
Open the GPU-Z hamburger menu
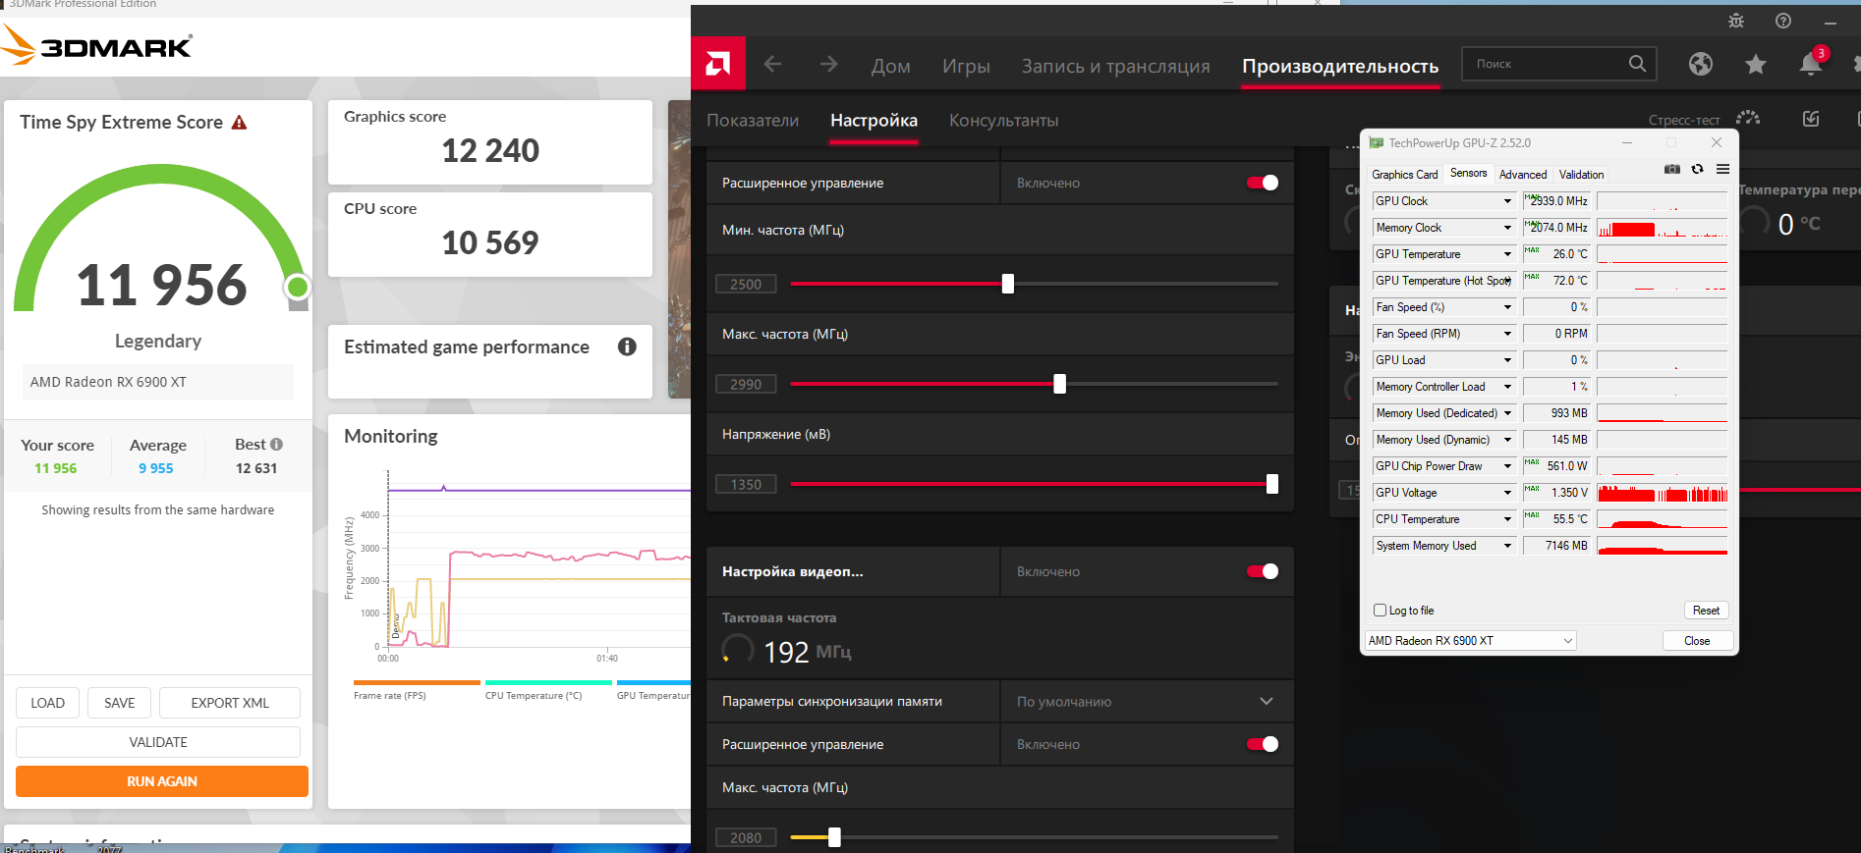[1722, 169]
